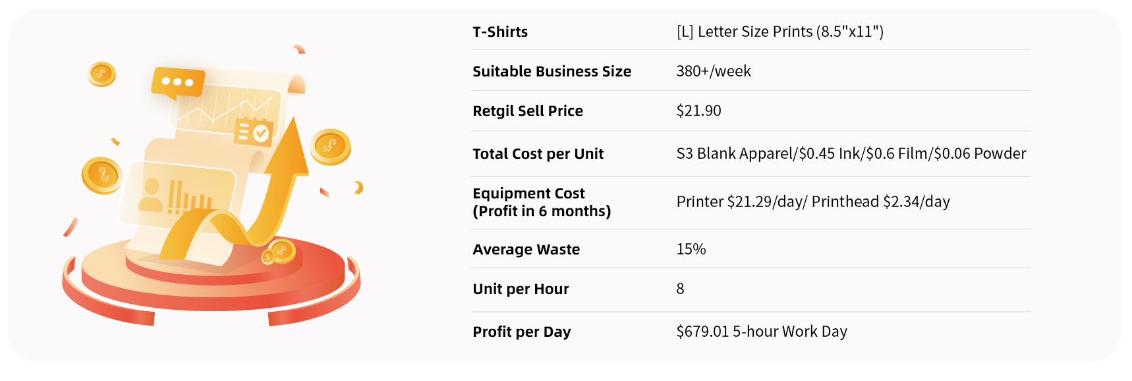Image resolution: width=1132 pixels, height=381 pixels.
Task: Click the 15% average waste value
Action: (x=691, y=249)
